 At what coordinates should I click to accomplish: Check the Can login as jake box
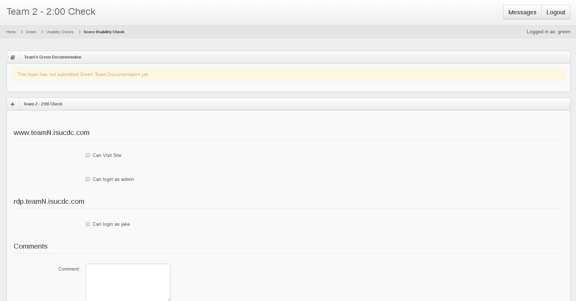tap(88, 224)
